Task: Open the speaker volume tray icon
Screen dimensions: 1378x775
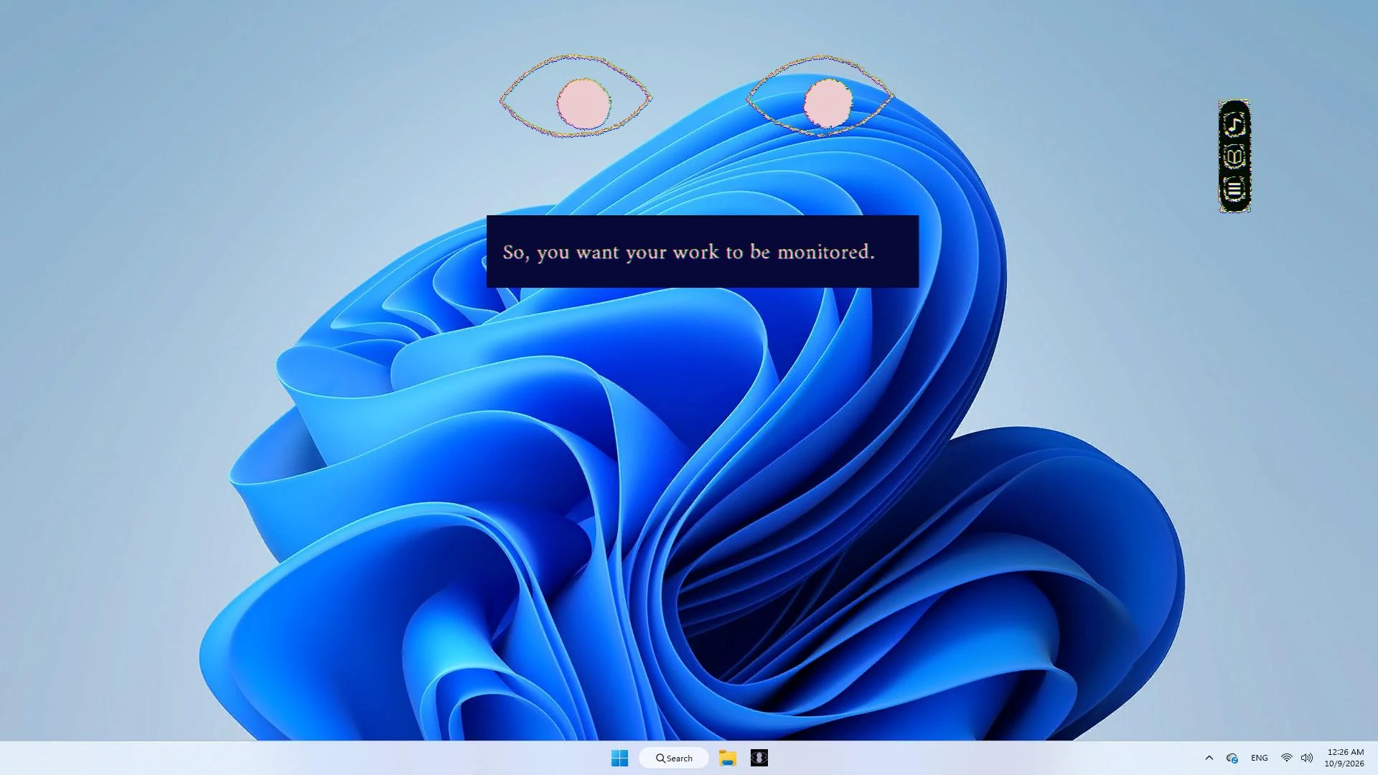Action: [x=1307, y=758]
